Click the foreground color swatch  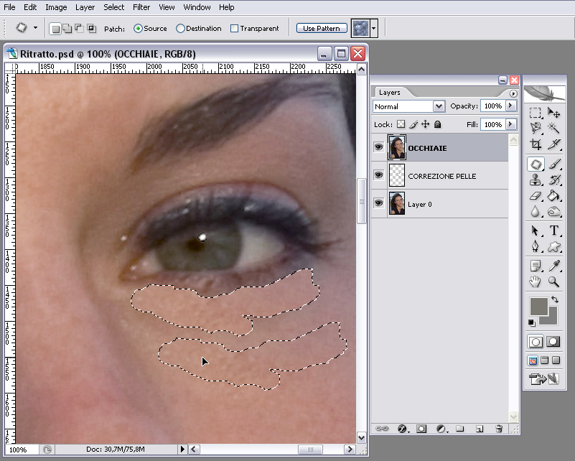tap(538, 307)
